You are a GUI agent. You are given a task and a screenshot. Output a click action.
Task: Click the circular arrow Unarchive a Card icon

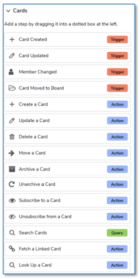[x=12, y=184]
